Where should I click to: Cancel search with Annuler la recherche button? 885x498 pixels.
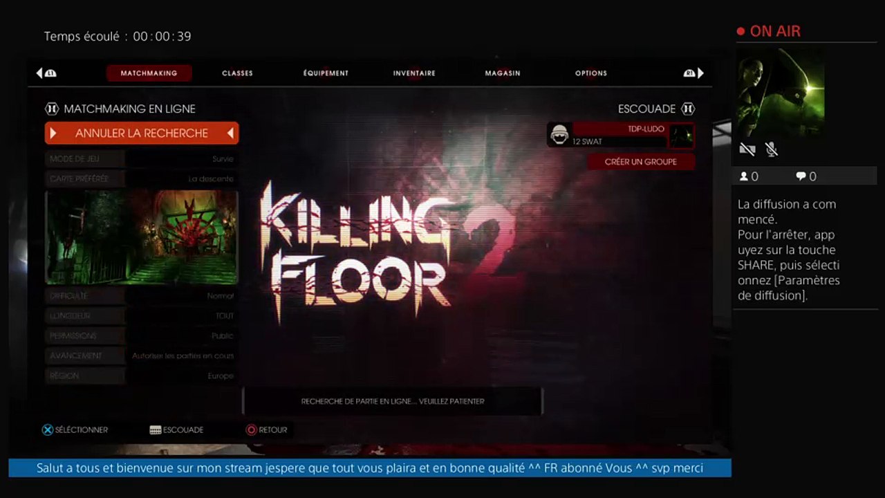click(x=142, y=133)
